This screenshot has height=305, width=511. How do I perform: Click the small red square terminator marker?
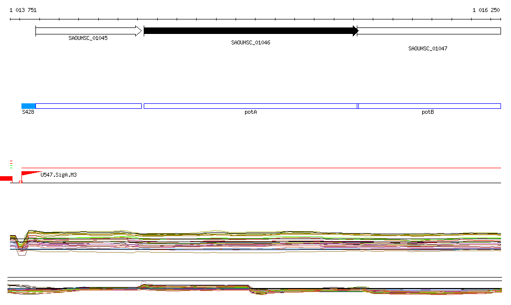tap(20, 182)
